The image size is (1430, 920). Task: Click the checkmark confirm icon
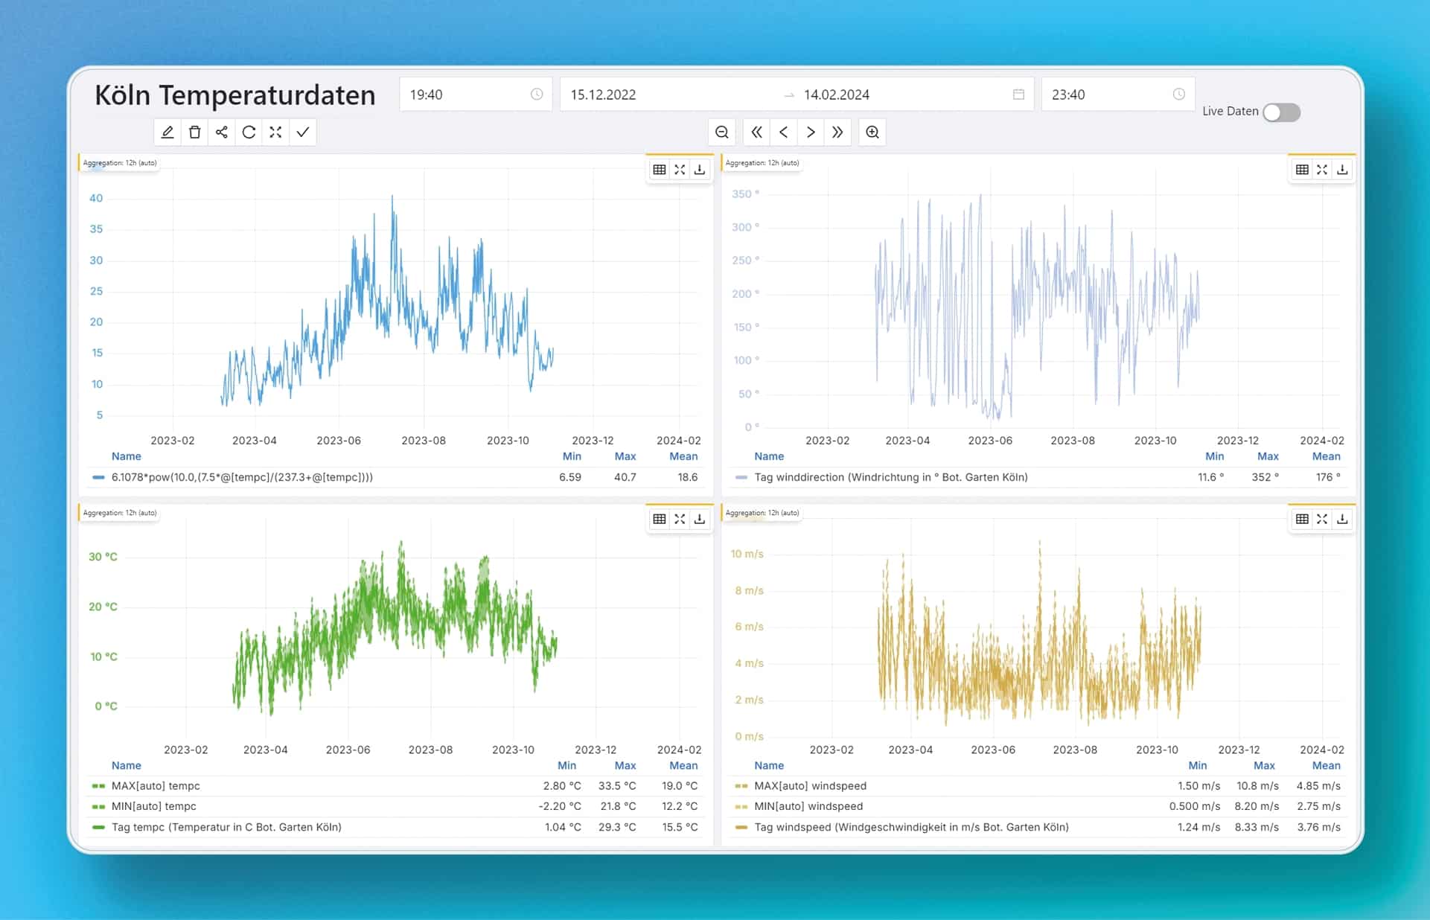click(303, 132)
